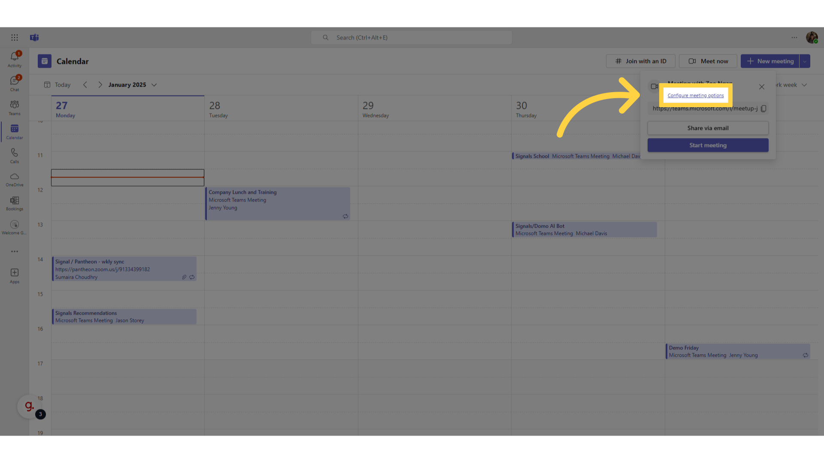824x463 pixels.
Task: Navigate forward with next arrow
Action: 100,85
